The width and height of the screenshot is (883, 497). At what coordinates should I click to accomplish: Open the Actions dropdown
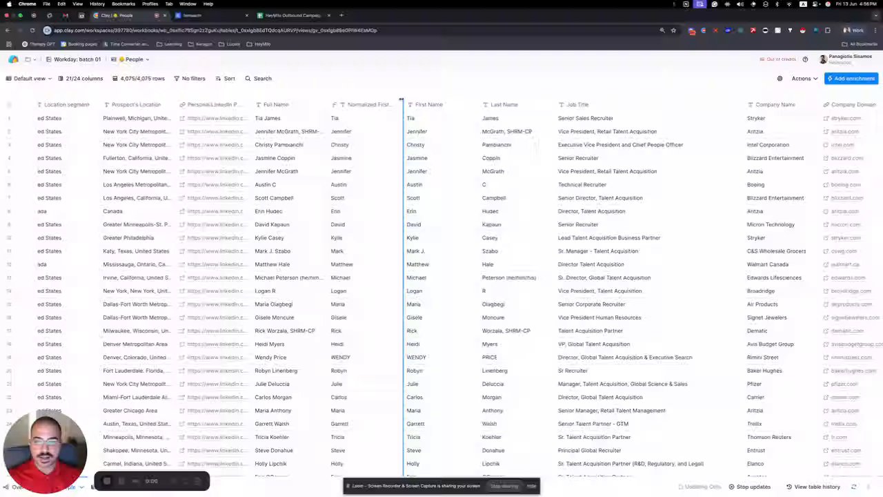coord(804,79)
